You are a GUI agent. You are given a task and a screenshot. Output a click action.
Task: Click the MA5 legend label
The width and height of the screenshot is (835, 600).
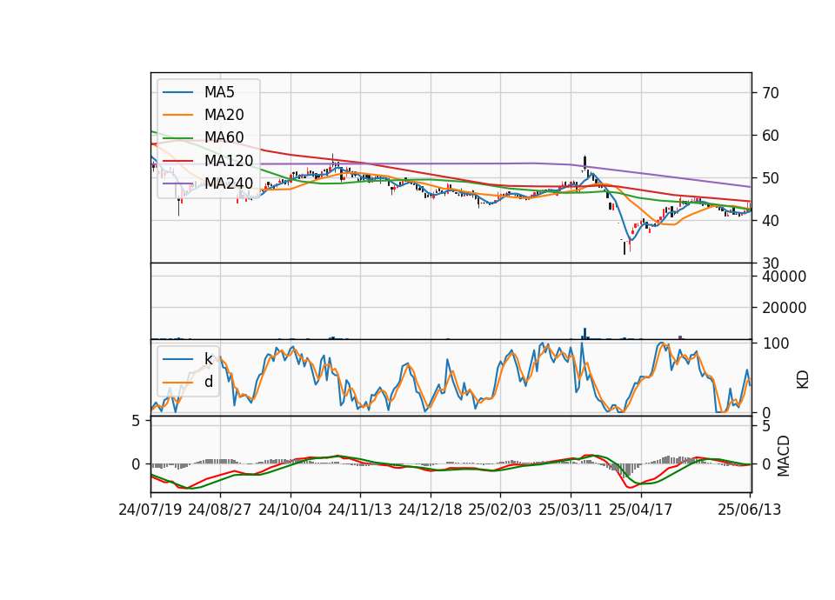tap(219, 92)
